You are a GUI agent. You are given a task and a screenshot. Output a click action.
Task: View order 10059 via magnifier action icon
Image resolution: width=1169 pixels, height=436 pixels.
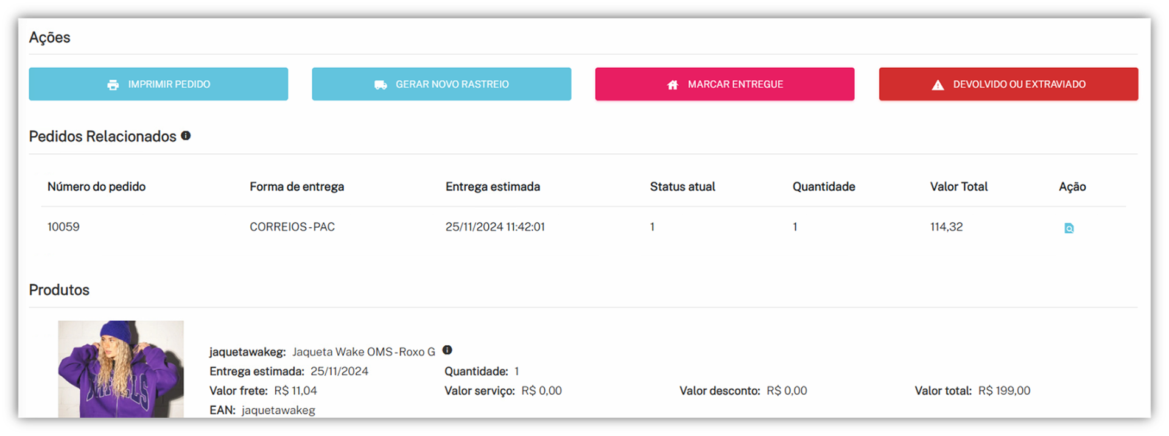[1069, 228]
